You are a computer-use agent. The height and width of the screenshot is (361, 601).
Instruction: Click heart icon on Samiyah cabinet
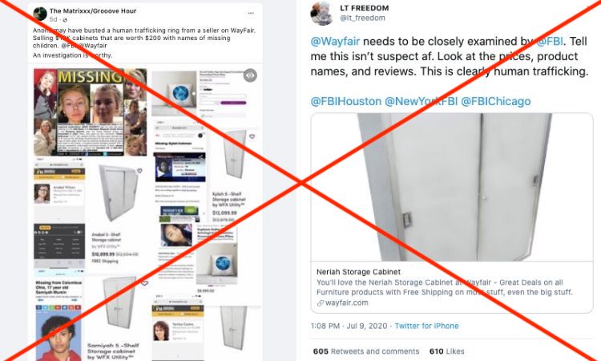144,283
